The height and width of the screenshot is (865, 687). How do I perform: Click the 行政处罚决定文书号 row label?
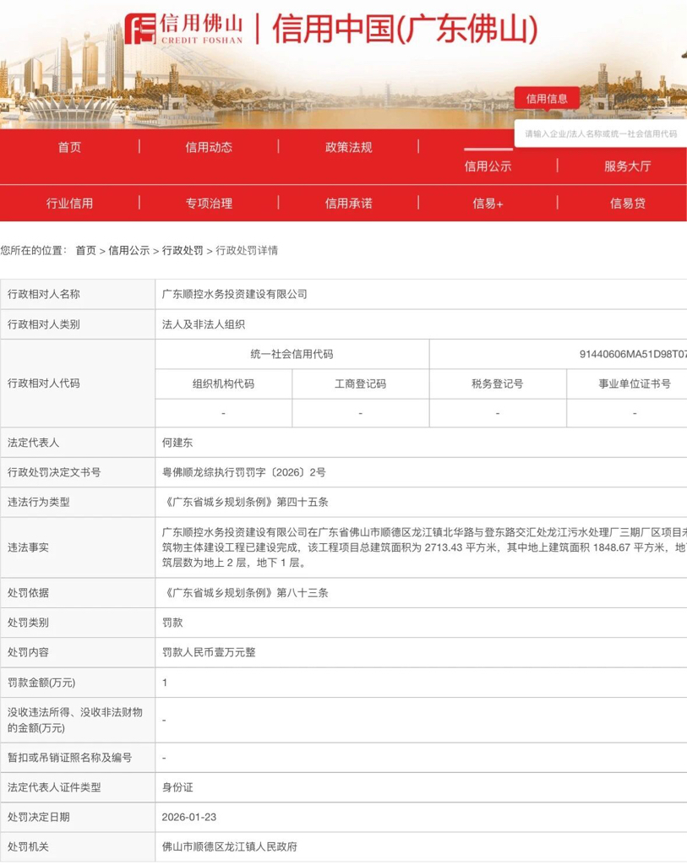54,472
